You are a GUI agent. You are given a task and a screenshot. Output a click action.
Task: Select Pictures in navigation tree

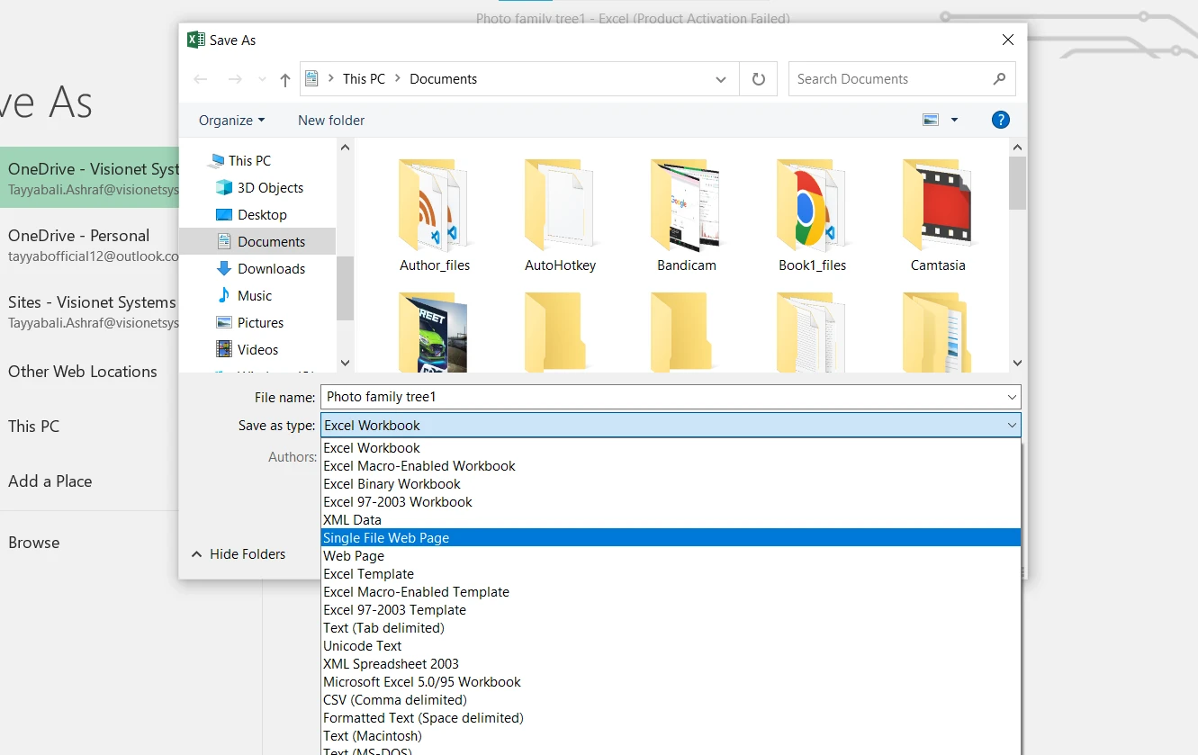249,322
